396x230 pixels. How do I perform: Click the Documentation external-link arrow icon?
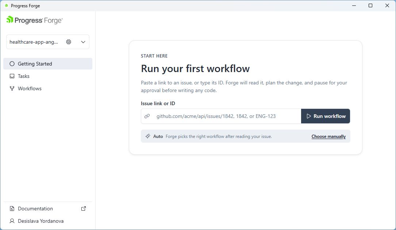pos(83,209)
